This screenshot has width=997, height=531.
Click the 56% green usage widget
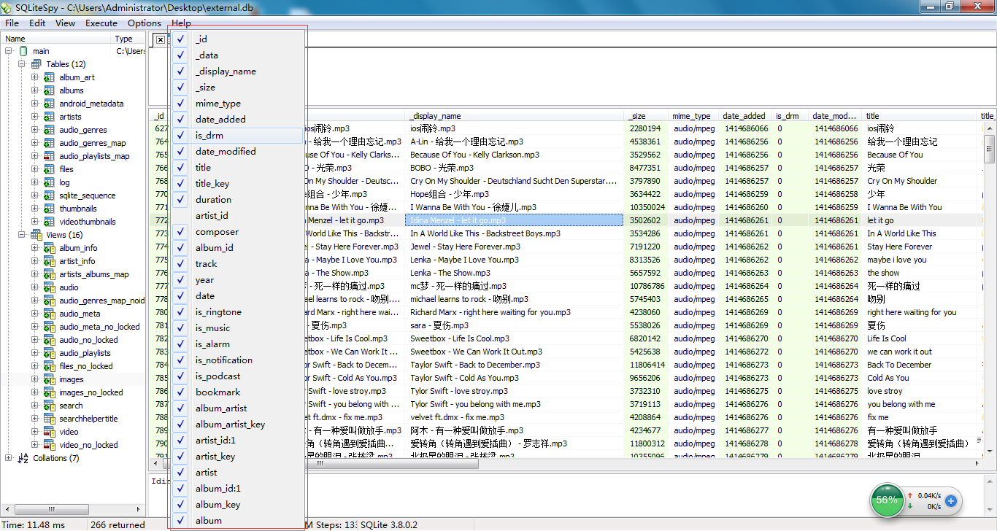click(x=887, y=500)
